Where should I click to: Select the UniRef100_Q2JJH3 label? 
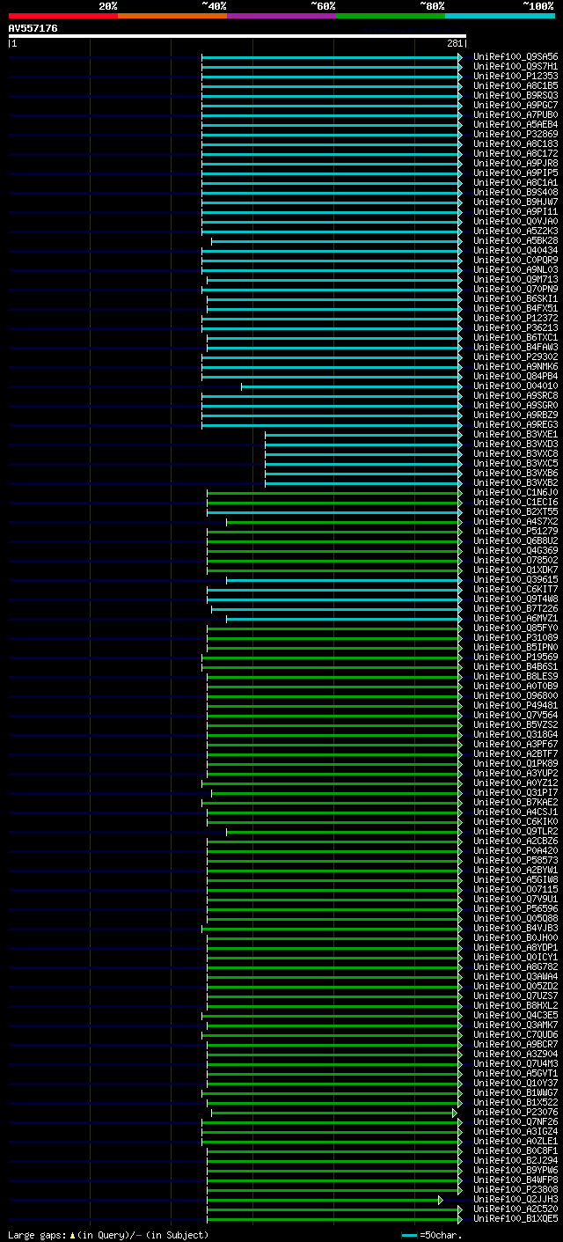pos(515,1200)
